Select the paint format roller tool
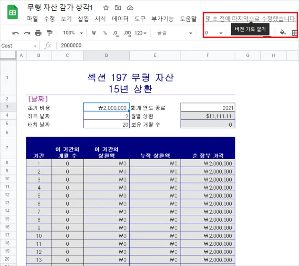 (49, 33)
